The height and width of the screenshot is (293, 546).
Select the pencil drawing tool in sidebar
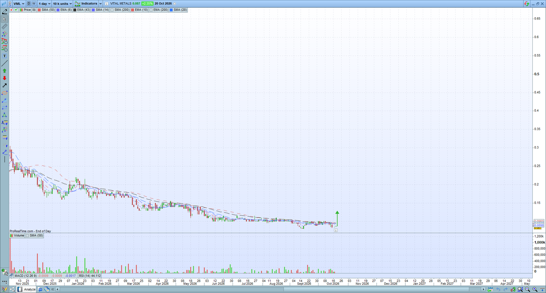[x=5, y=11]
